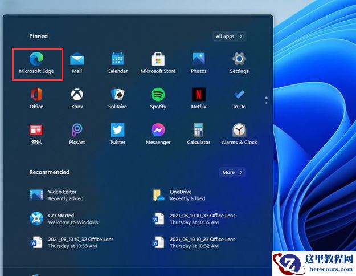Open Alarms & Clock
The image size is (356, 276).
click(239, 134)
